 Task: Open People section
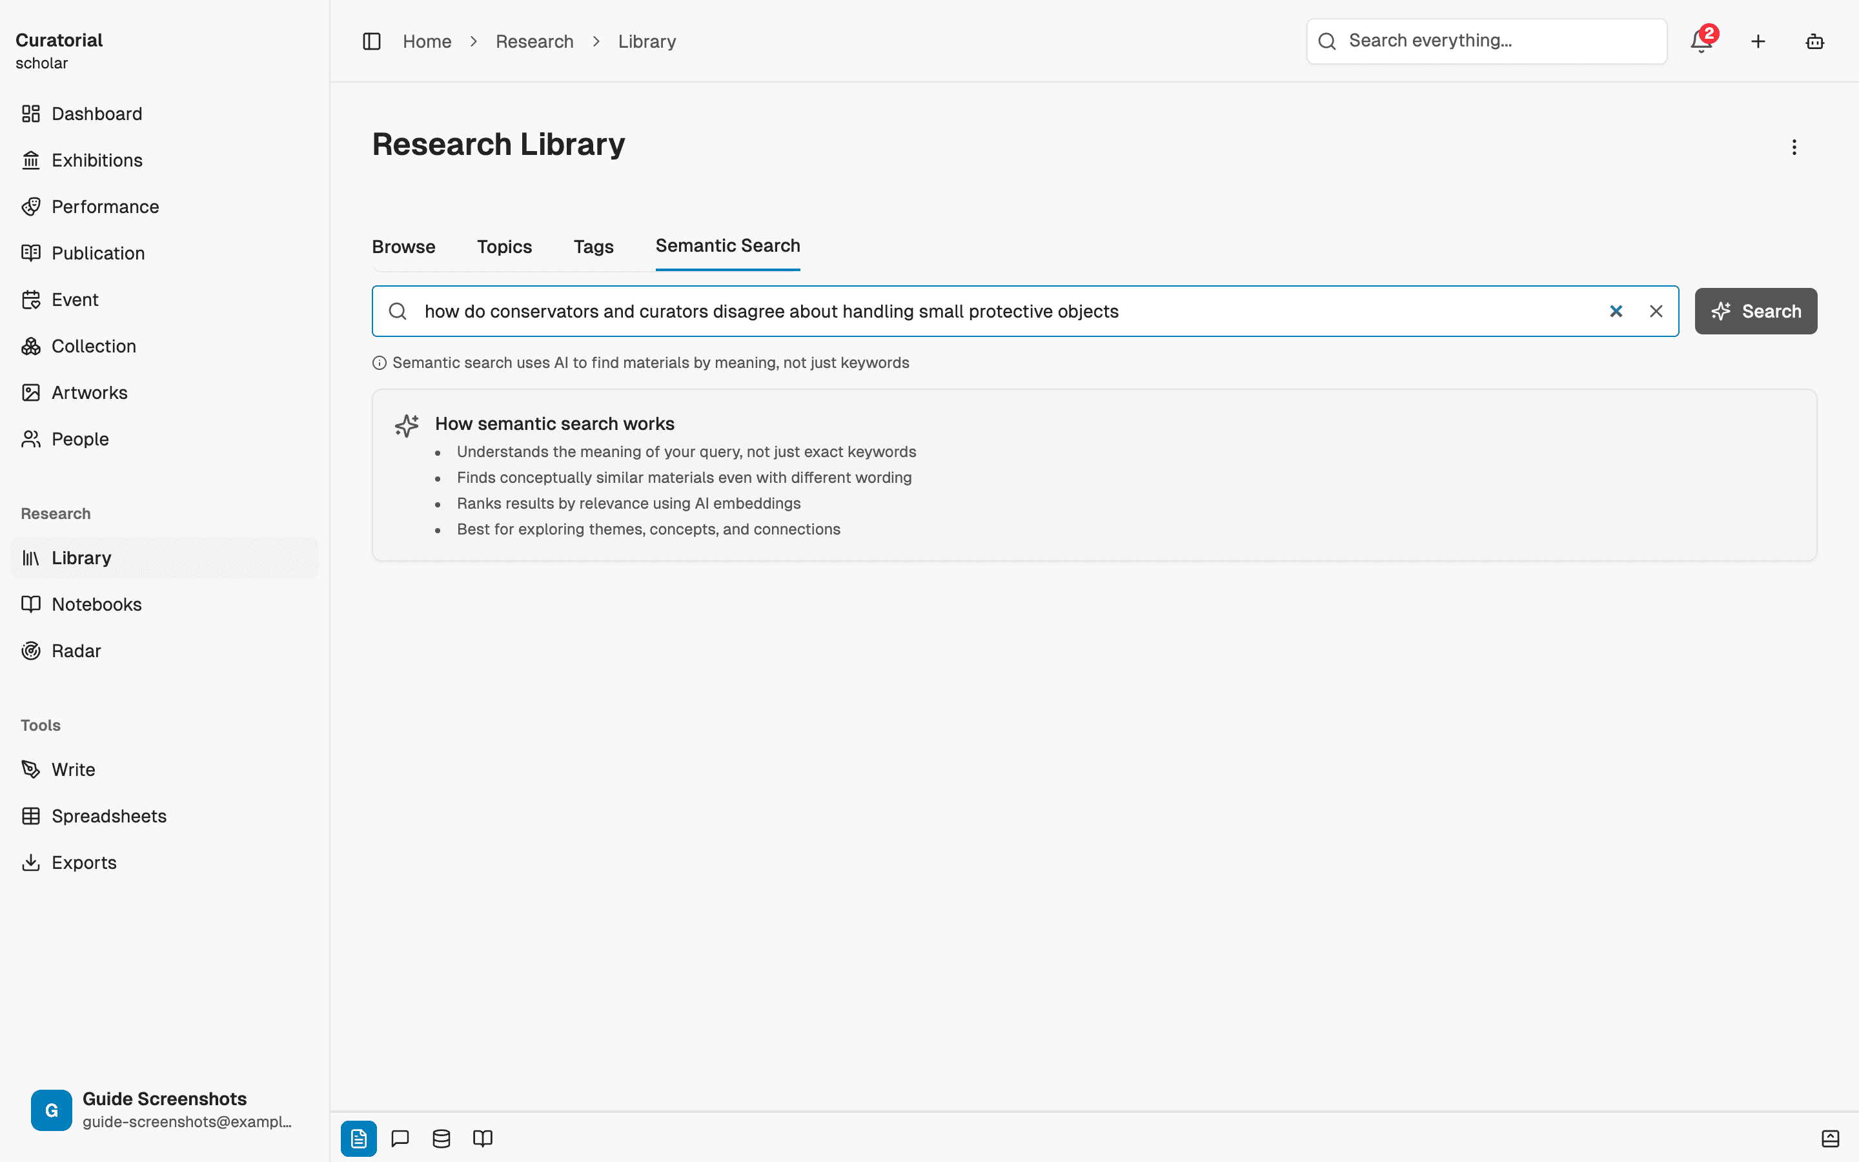165,439
